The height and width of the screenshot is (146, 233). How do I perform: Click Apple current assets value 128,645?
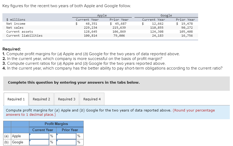coord(91,32)
